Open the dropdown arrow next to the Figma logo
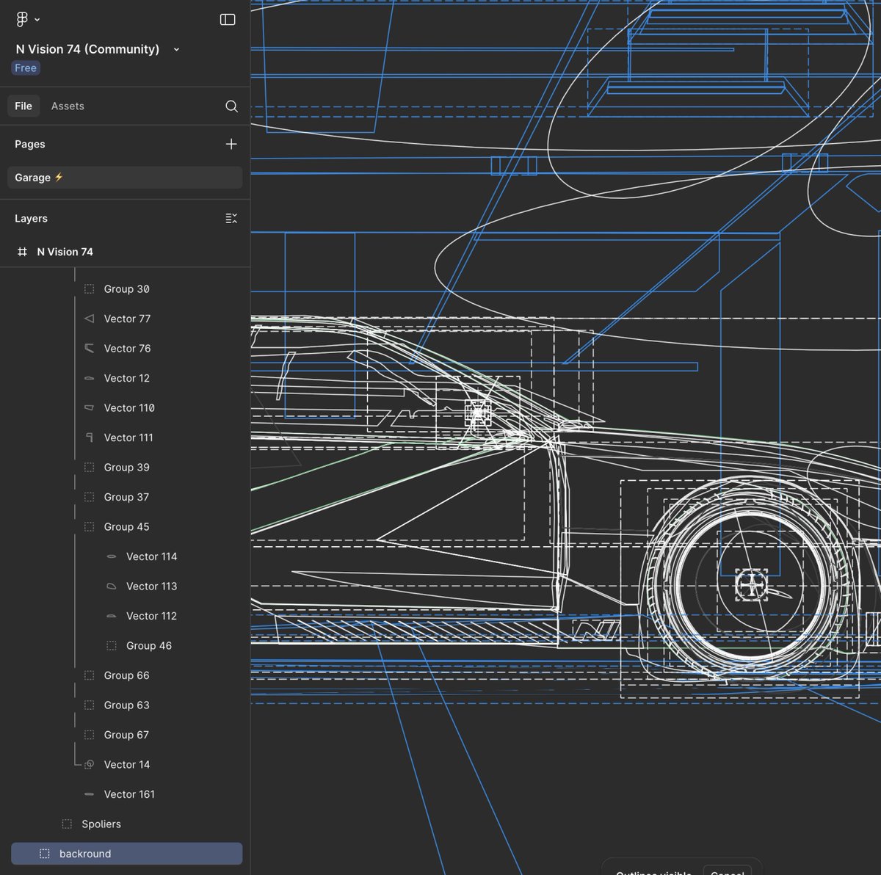The image size is (881, 875). (x=37, y=19)
